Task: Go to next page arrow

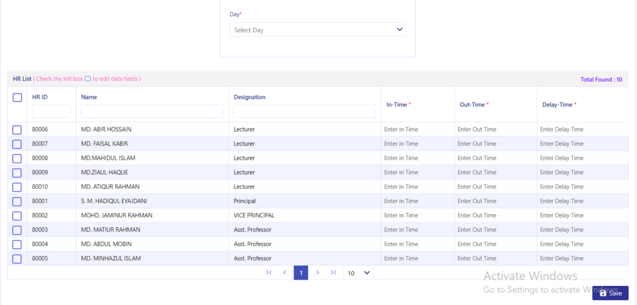Action: click(318, 273)
